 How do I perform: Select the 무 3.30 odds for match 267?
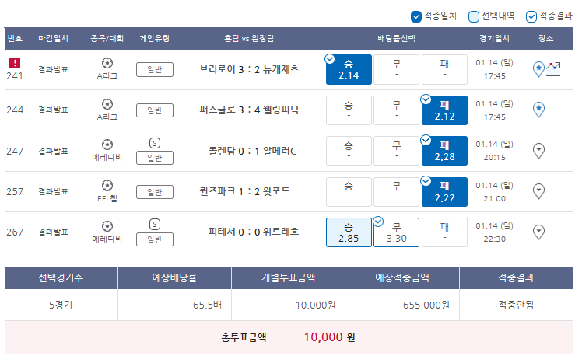396,232
